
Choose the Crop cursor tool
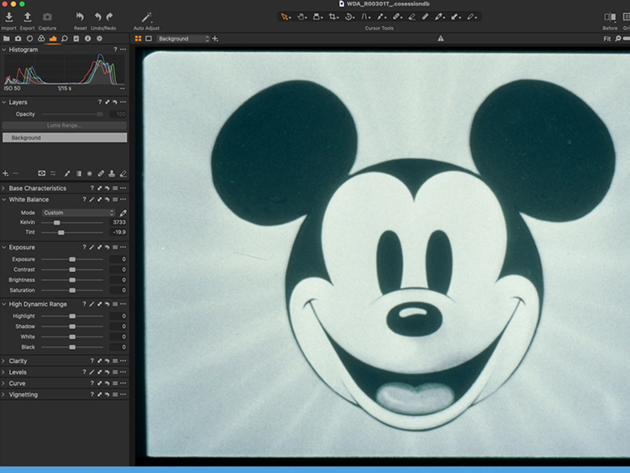tap(333, 17)
